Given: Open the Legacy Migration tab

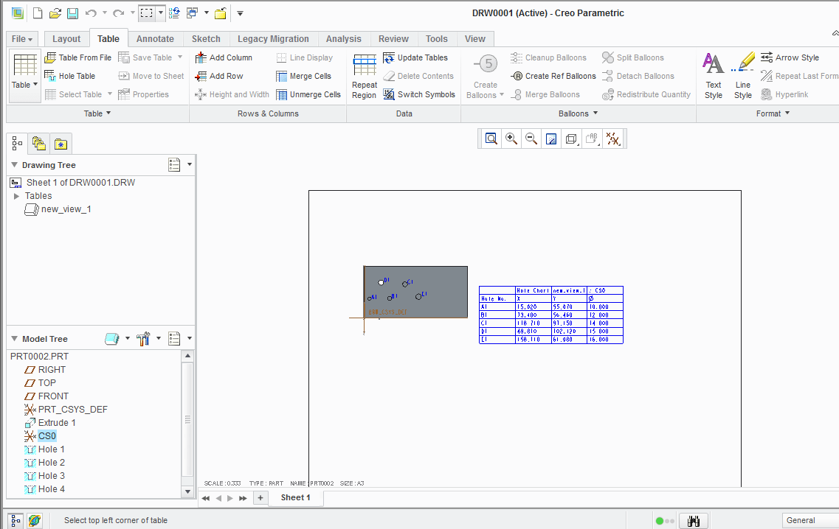Looking at the screenshot, I should (272, 38).
